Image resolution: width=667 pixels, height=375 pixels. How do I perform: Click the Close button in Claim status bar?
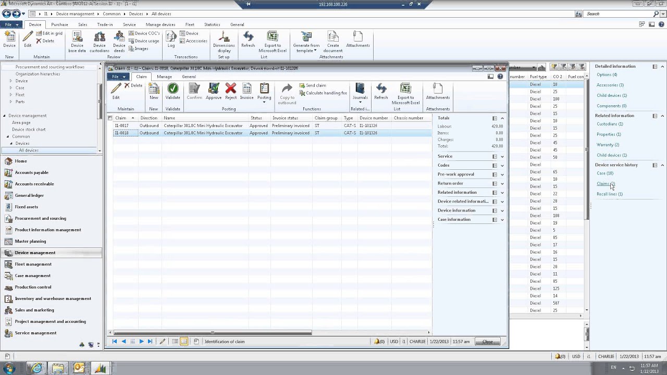pos(488,342)
